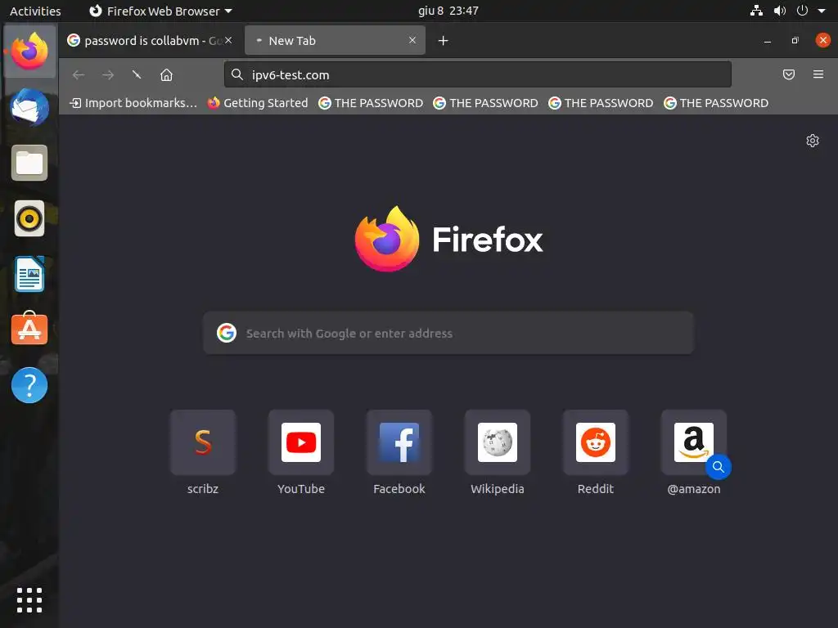Viewport: 838px width, 628px height.
Task: Click the address bar search magnifier icon
Action: point(237,74)
